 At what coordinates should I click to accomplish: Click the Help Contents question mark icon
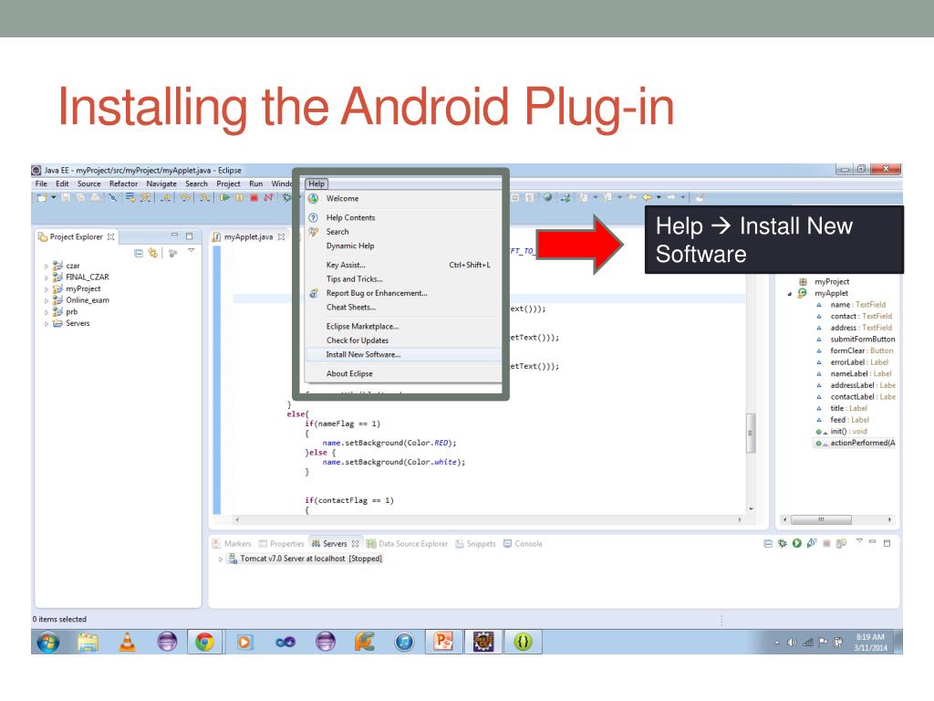point(313,217)
